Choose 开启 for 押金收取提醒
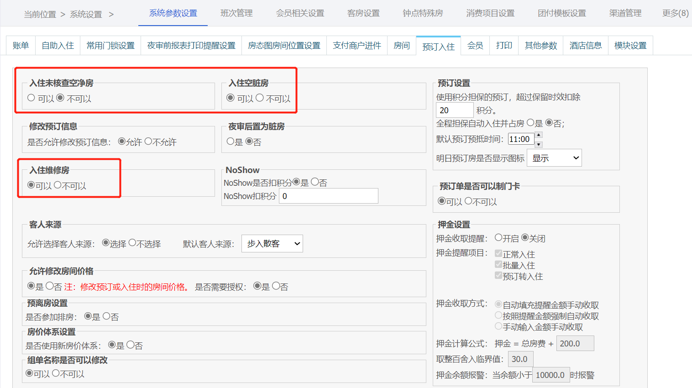Screen dimensions: 692x388 tap(498, 238)
